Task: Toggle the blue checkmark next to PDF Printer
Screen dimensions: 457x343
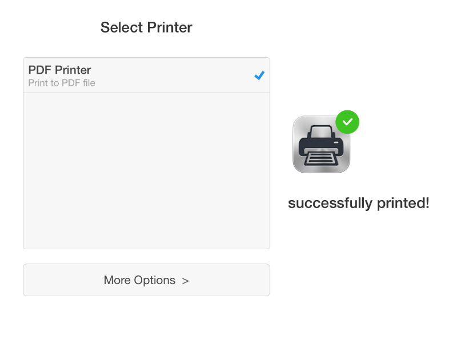Action: [259, 75]
